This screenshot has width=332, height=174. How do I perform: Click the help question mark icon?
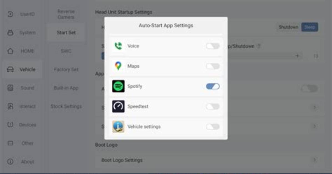[258, 46]
